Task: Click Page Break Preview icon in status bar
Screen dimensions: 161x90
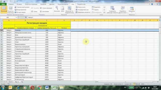Action: pyautogui.click(x=139, y=84)
